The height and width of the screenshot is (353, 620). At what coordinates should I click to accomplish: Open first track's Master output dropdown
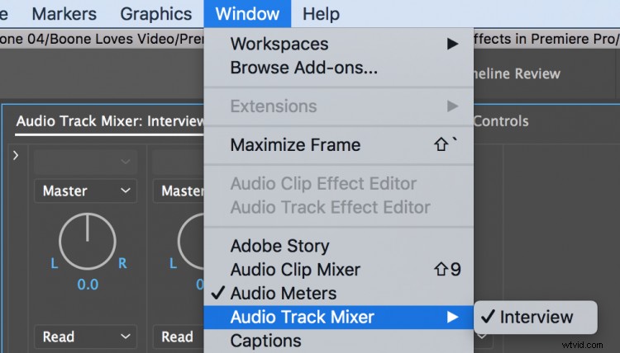point(86,191)
